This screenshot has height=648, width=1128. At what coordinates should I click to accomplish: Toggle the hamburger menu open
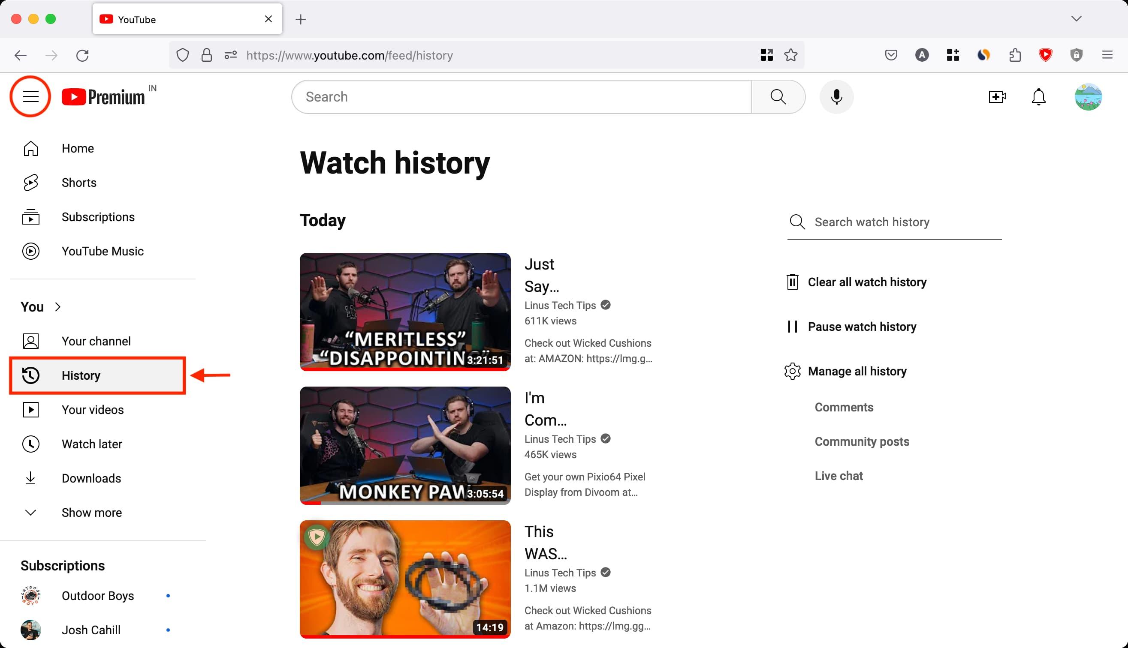pos(30,97)
